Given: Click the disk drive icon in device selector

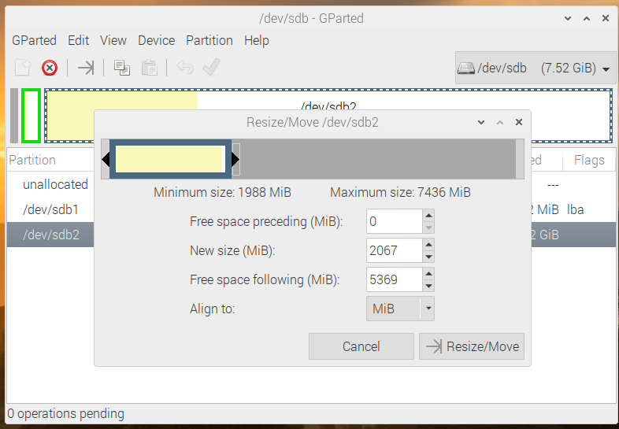Looking at the screenshot, I should coord(466,68).
